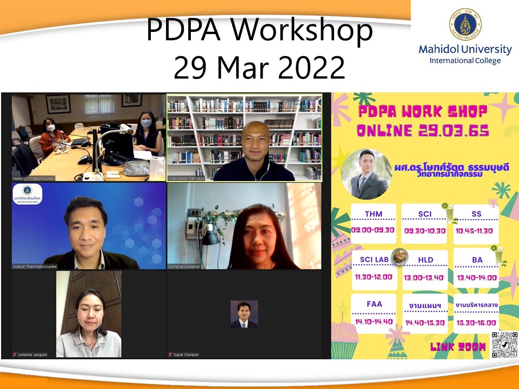
Task: Click the HLD 13.00-13.40 schedule box
Action: [x=425, y=269]
